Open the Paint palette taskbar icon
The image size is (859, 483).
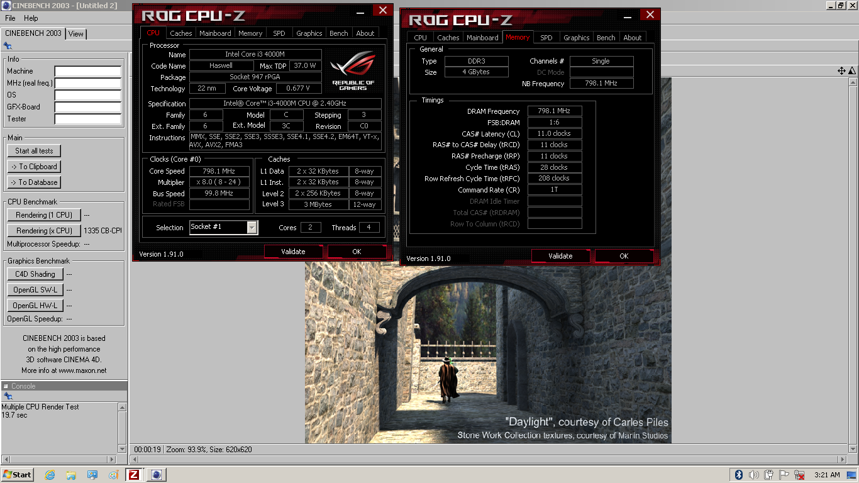pyautogui.click(x=113, y=475)
